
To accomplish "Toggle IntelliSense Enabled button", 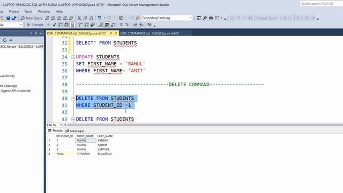I will coord(72,25).
